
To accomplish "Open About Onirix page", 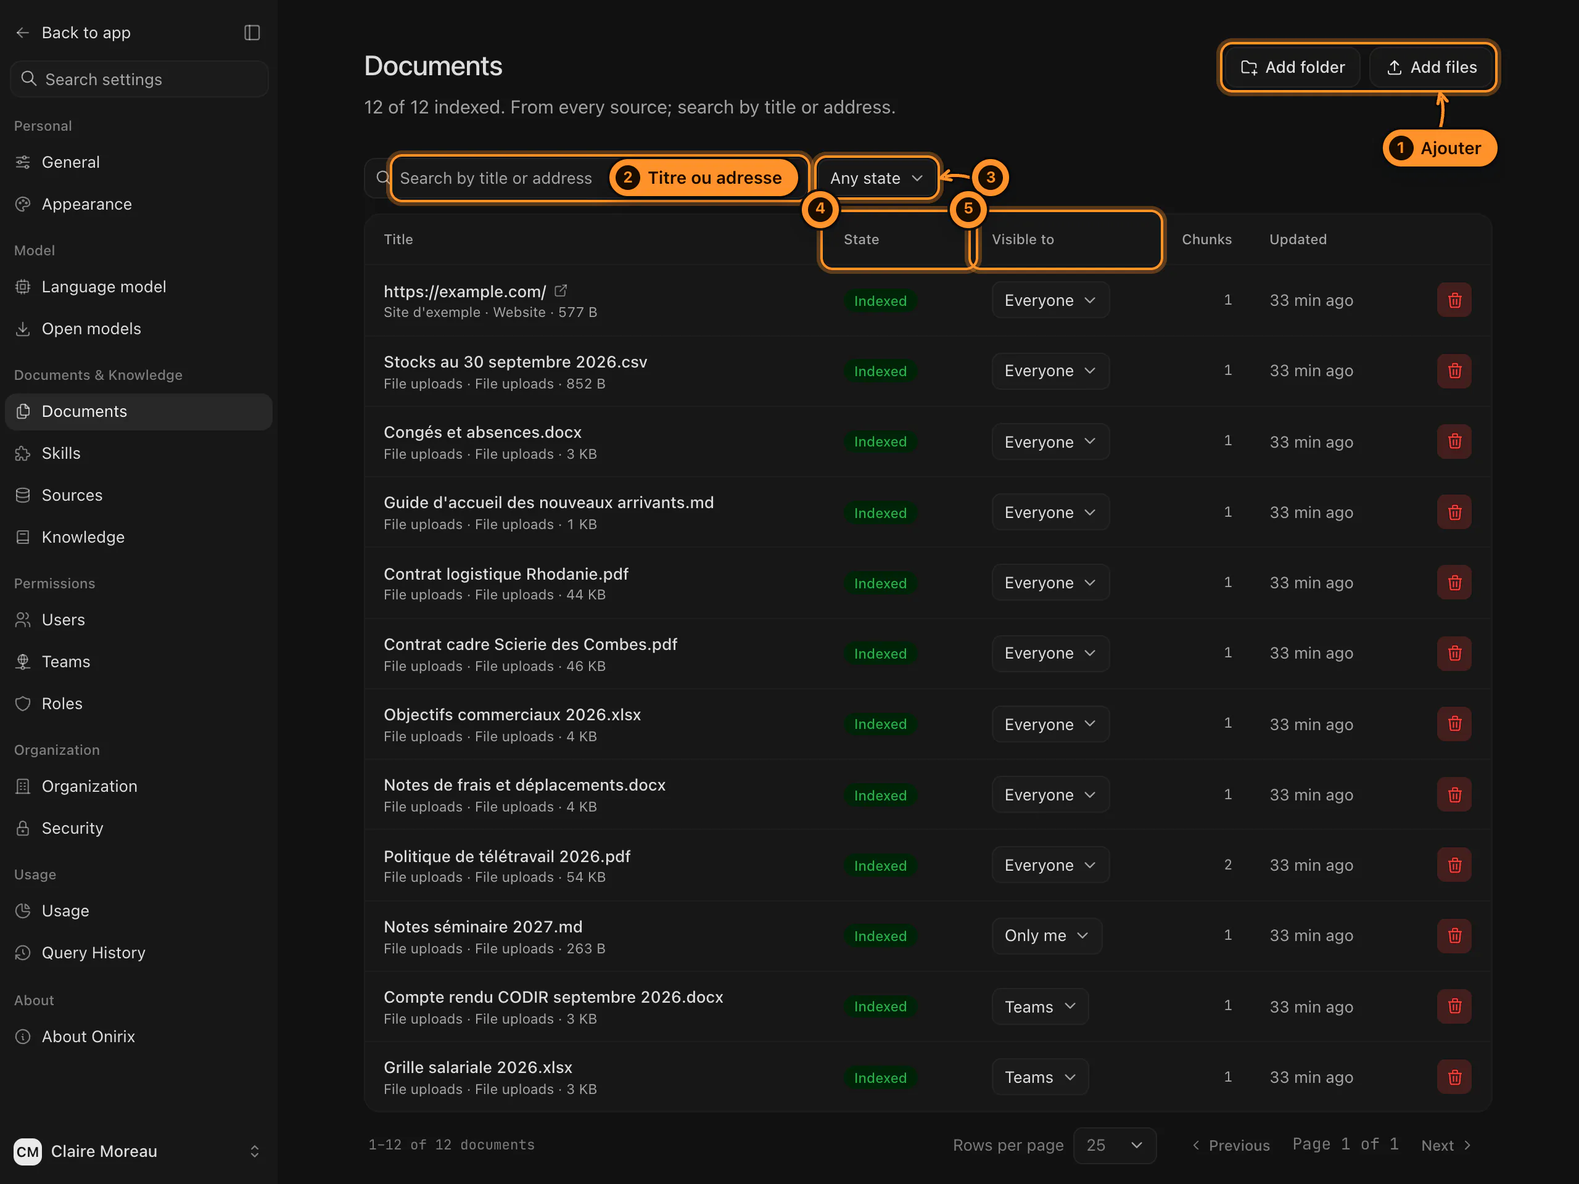I will pyautogui.click(x=139, y=1036).
